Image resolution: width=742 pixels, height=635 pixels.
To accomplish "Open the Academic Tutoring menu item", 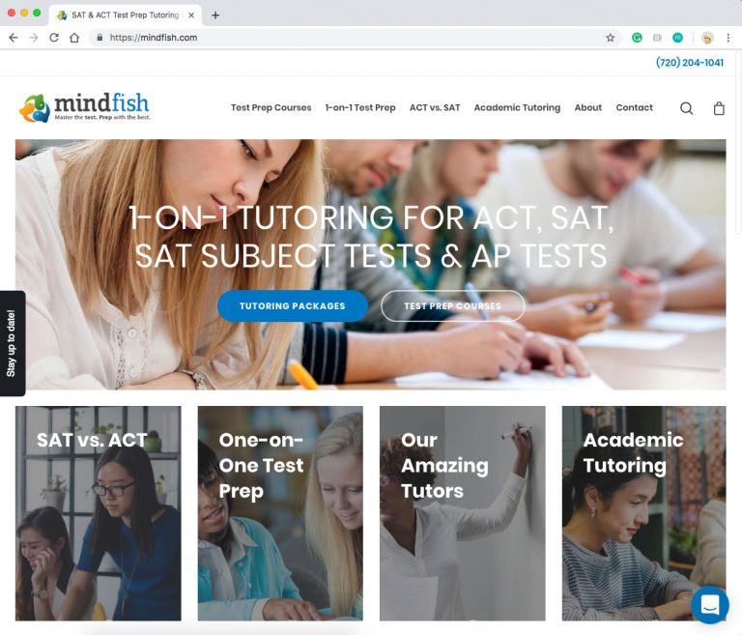I will click(517, 107).
